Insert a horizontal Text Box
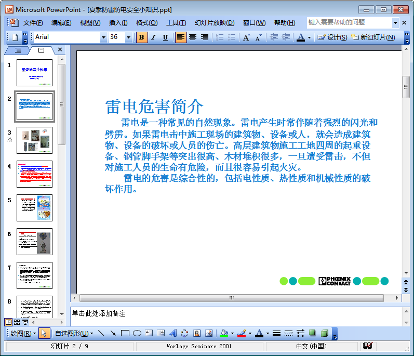The width and height of the screenshot is (414, 356). coord(149,333)
